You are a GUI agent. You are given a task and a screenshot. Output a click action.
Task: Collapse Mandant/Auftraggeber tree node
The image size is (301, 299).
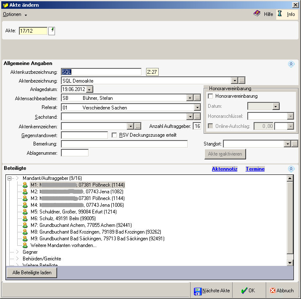point(10,178)
